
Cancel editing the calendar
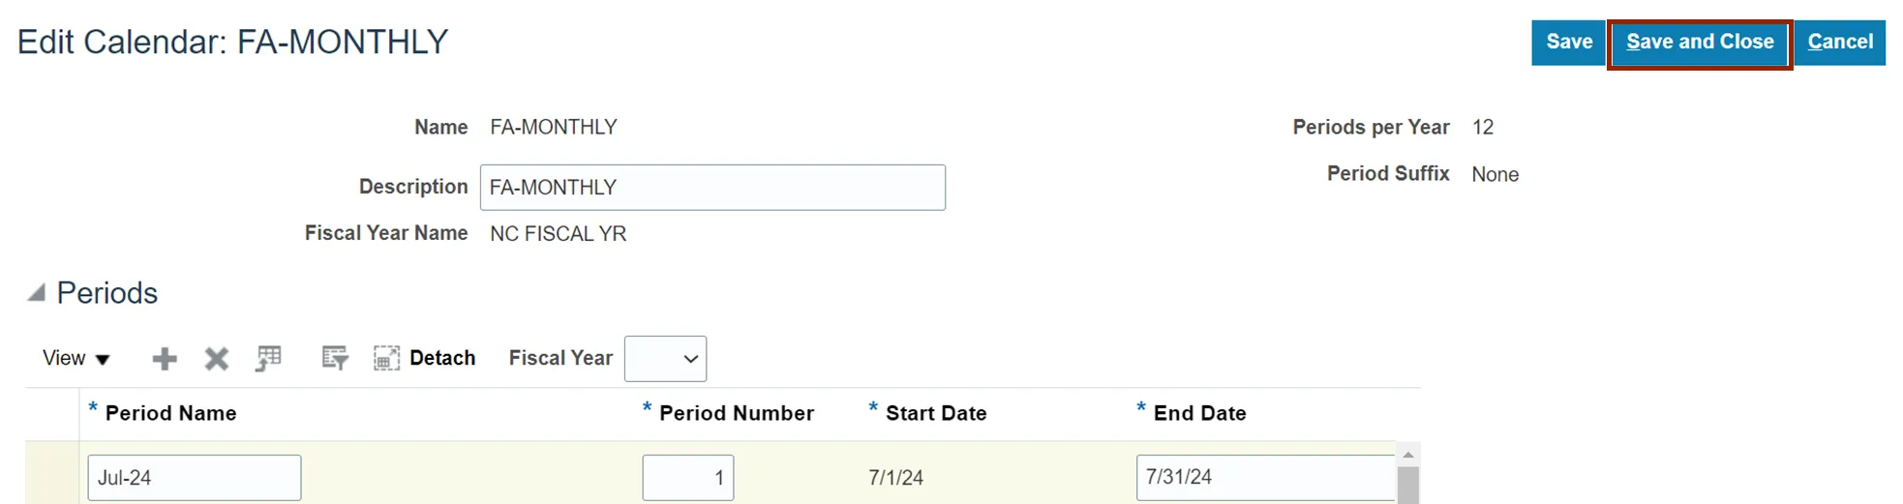pyautogui.click(x=1840, y=43)
